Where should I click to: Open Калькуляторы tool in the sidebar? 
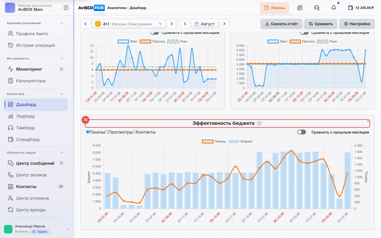[36, 81]
